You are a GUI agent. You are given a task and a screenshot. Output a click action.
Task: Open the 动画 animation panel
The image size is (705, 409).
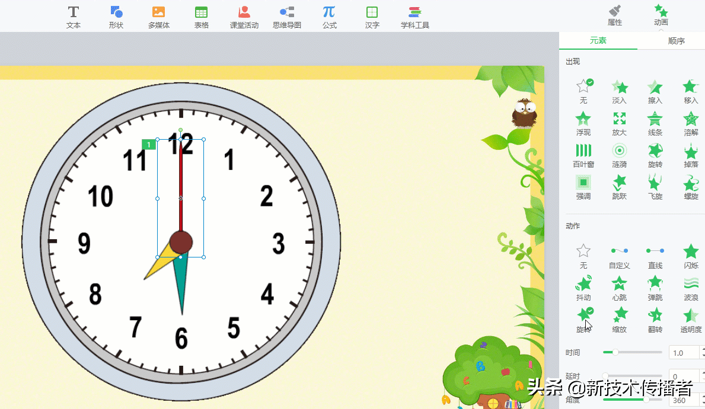(661, 15)
